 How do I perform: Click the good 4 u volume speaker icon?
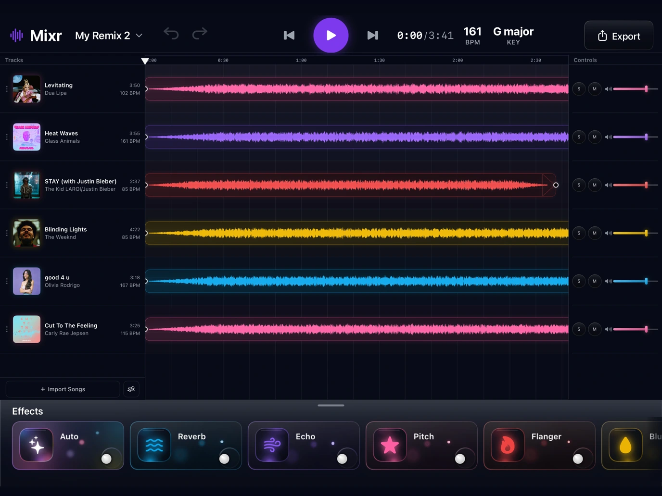point(608,281)
